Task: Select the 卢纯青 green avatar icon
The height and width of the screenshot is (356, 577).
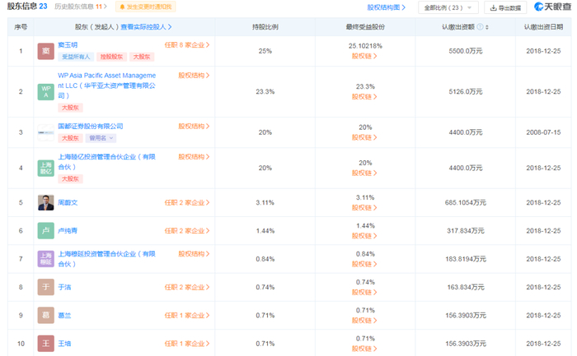Action: point(45,231)
